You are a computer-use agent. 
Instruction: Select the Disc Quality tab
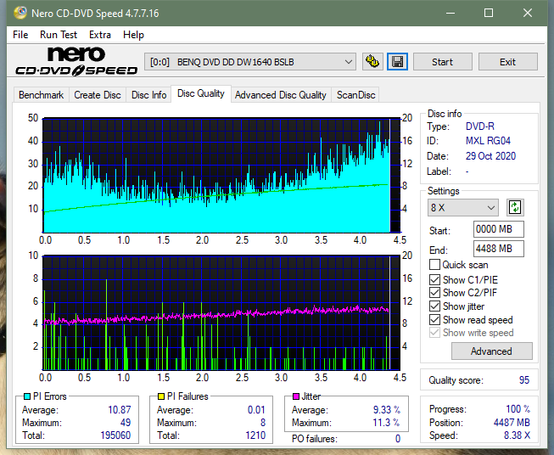coord(201,93)
